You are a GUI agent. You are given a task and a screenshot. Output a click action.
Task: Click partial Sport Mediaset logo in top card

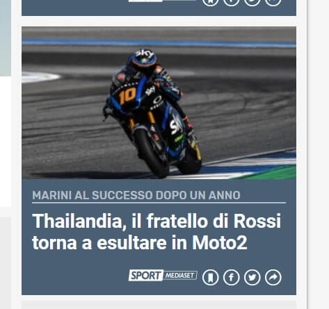[163, 1]
